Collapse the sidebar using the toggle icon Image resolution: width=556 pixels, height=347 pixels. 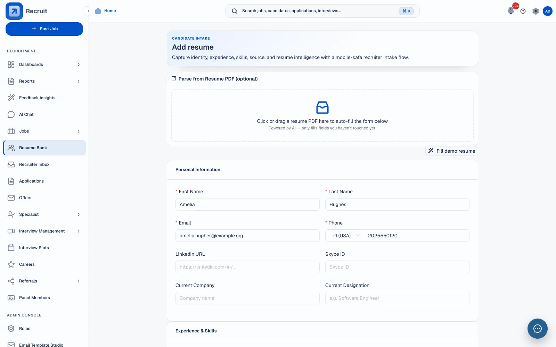[x=87, y=11]
